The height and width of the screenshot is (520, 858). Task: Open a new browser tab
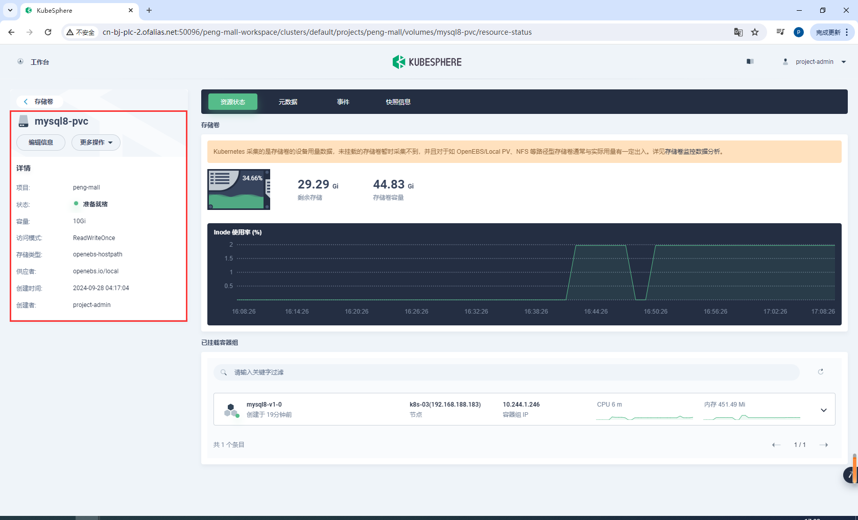click(x=149, y=10)
